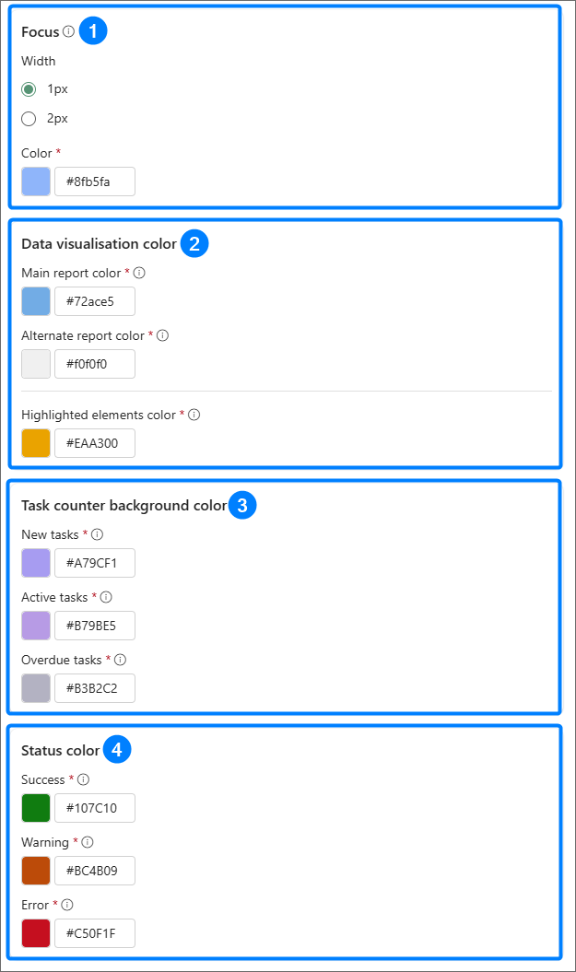Open the Error red color swatch
Image resolution: width=576 pixels, height=972 pixels.
coord(36,933)
